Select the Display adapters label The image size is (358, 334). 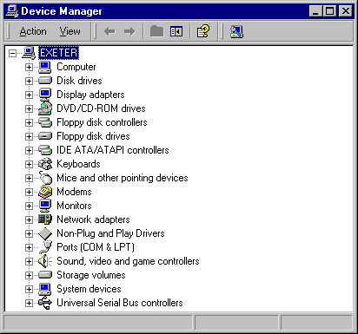(x=90, y=95)
